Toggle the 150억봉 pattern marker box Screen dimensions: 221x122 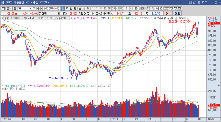click(x=155, y=18)
